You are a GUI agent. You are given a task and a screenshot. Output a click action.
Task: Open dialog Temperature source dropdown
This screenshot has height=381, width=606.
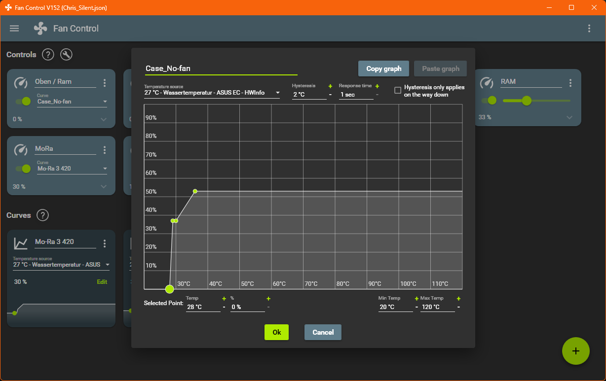tap(212, 93)
